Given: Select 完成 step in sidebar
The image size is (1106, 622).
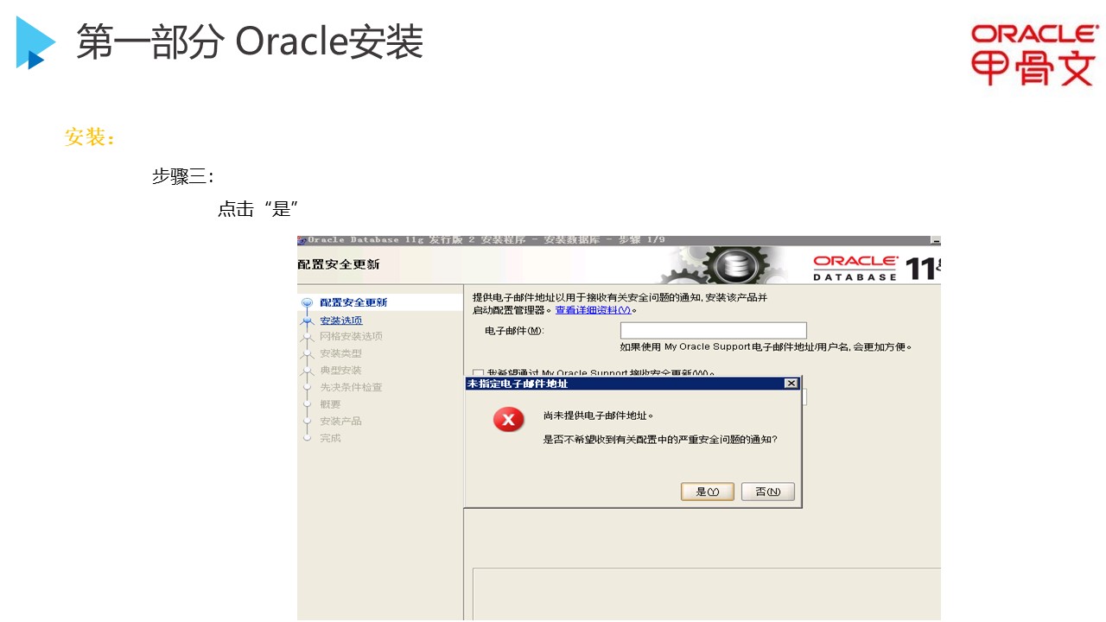Looking at the screenshot, I should point(330,438).
